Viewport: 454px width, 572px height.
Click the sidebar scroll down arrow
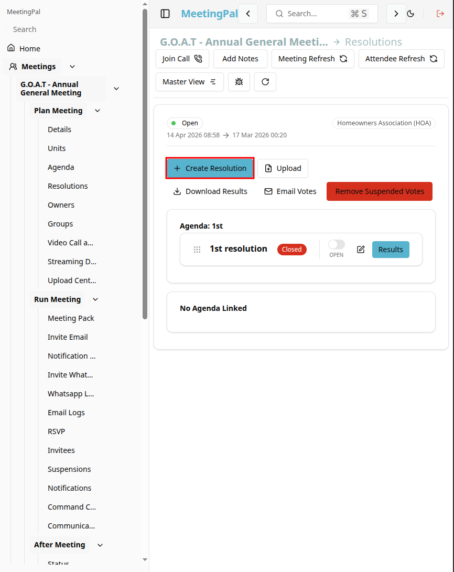[x=145, y=559]
